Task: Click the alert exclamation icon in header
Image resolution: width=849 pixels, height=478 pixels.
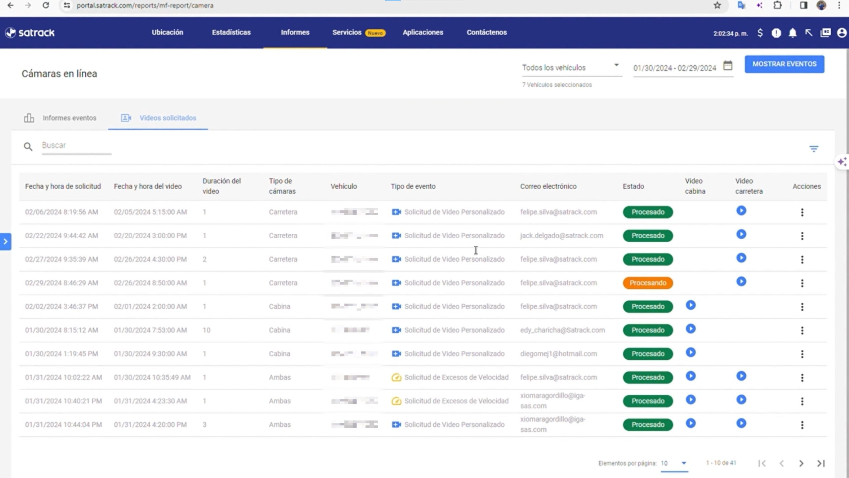Action: point(776,33)
